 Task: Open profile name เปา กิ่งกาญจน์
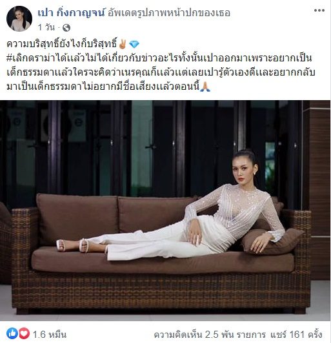click(x=72, y=12)
